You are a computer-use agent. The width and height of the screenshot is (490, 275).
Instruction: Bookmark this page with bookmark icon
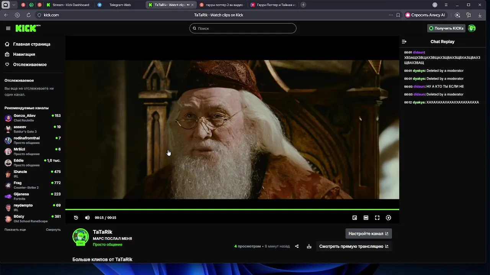[398, 15]
